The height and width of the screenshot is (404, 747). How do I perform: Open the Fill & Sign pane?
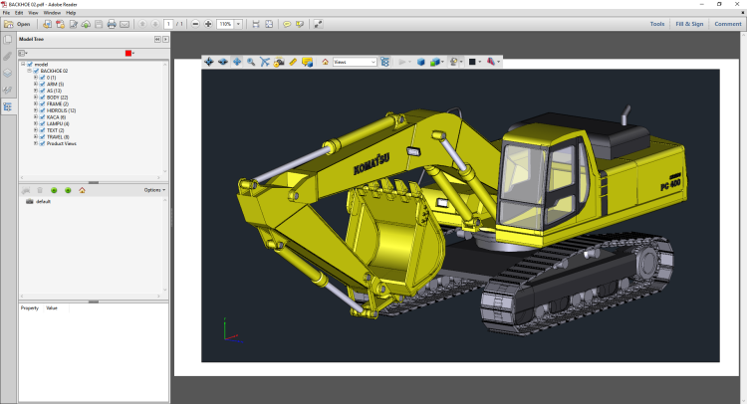[688, 23]
